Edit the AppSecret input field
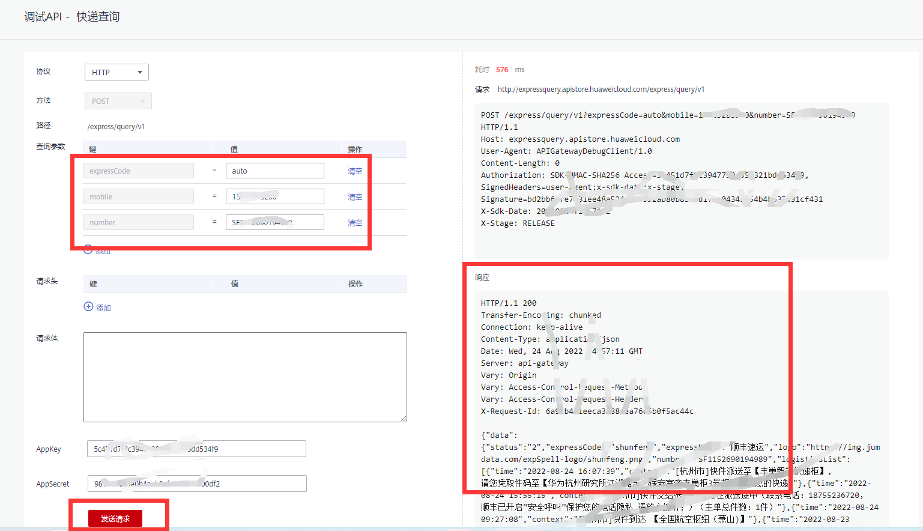Viewport: 923px width, 531px height. click(x=197, y=484)
